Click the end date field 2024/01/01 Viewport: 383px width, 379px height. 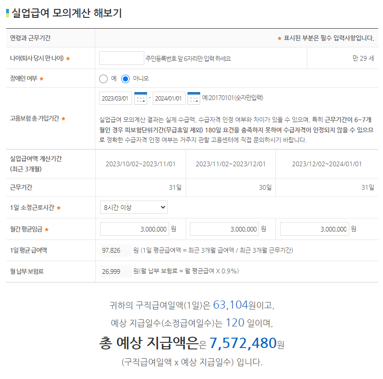(x=169, y=98)
